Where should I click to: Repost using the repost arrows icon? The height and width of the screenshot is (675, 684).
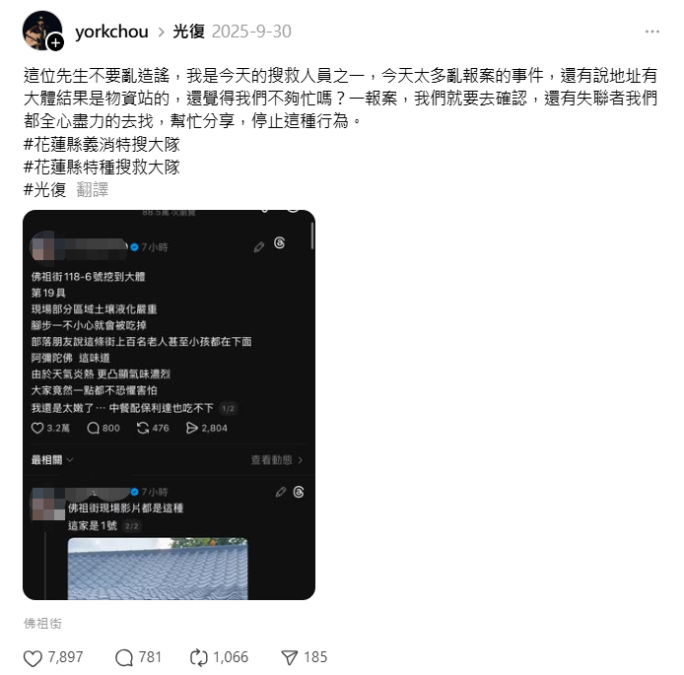199,658
